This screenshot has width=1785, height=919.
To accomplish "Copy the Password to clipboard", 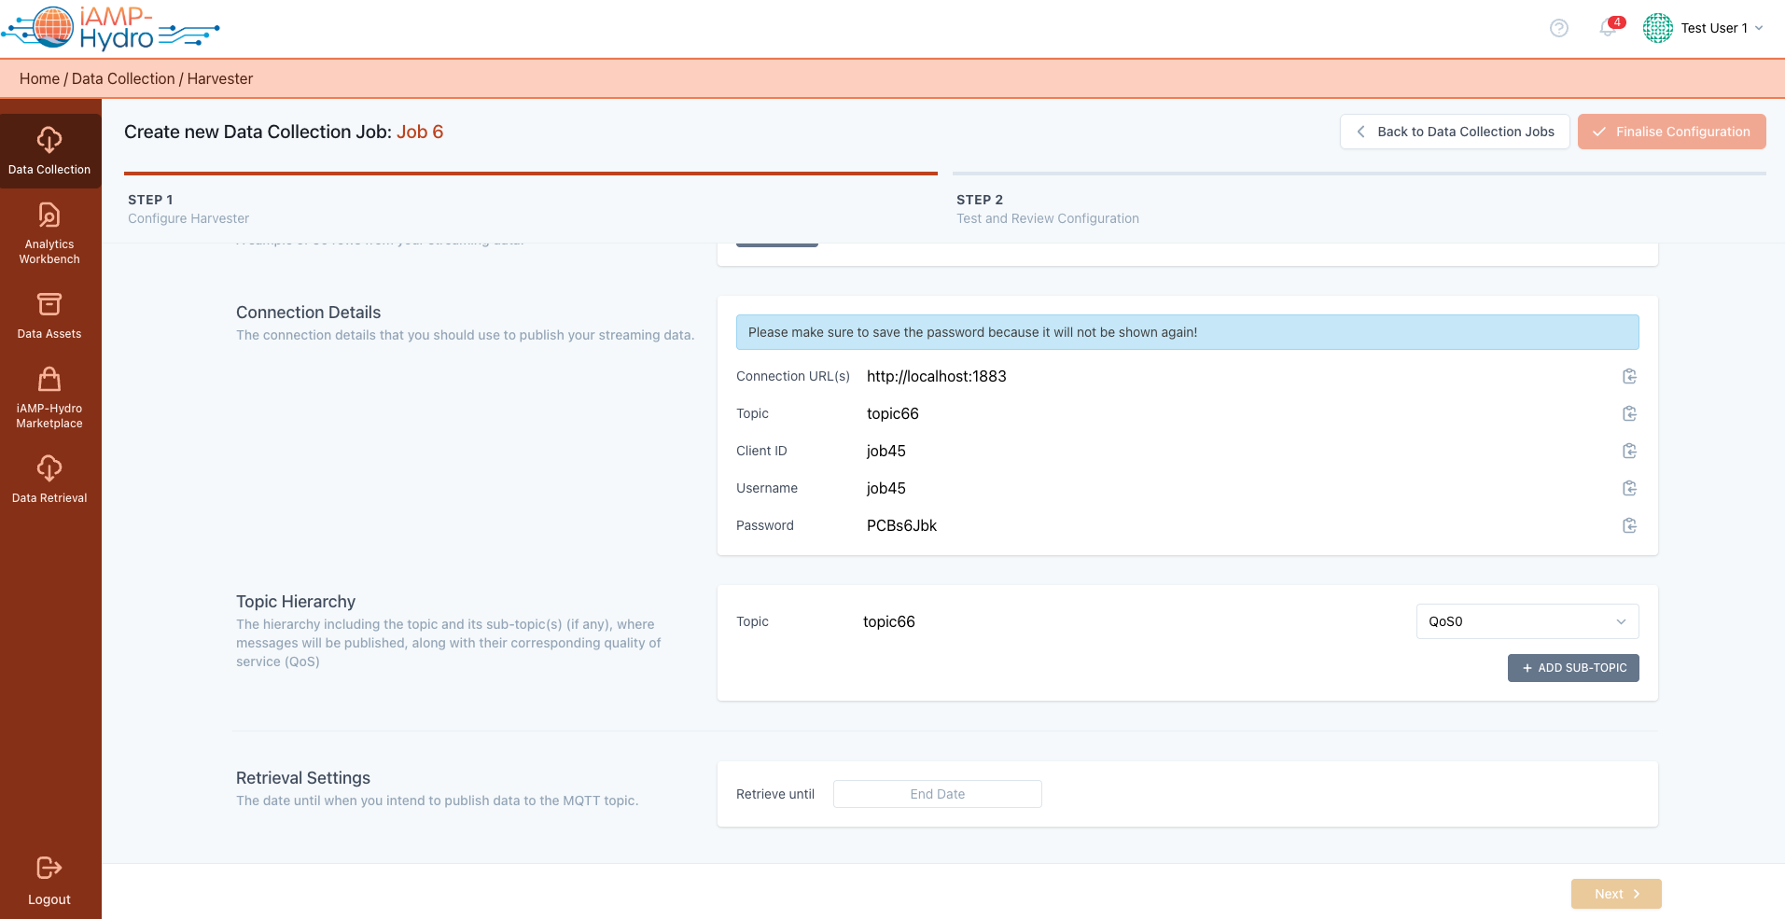I will (1629, 525).
